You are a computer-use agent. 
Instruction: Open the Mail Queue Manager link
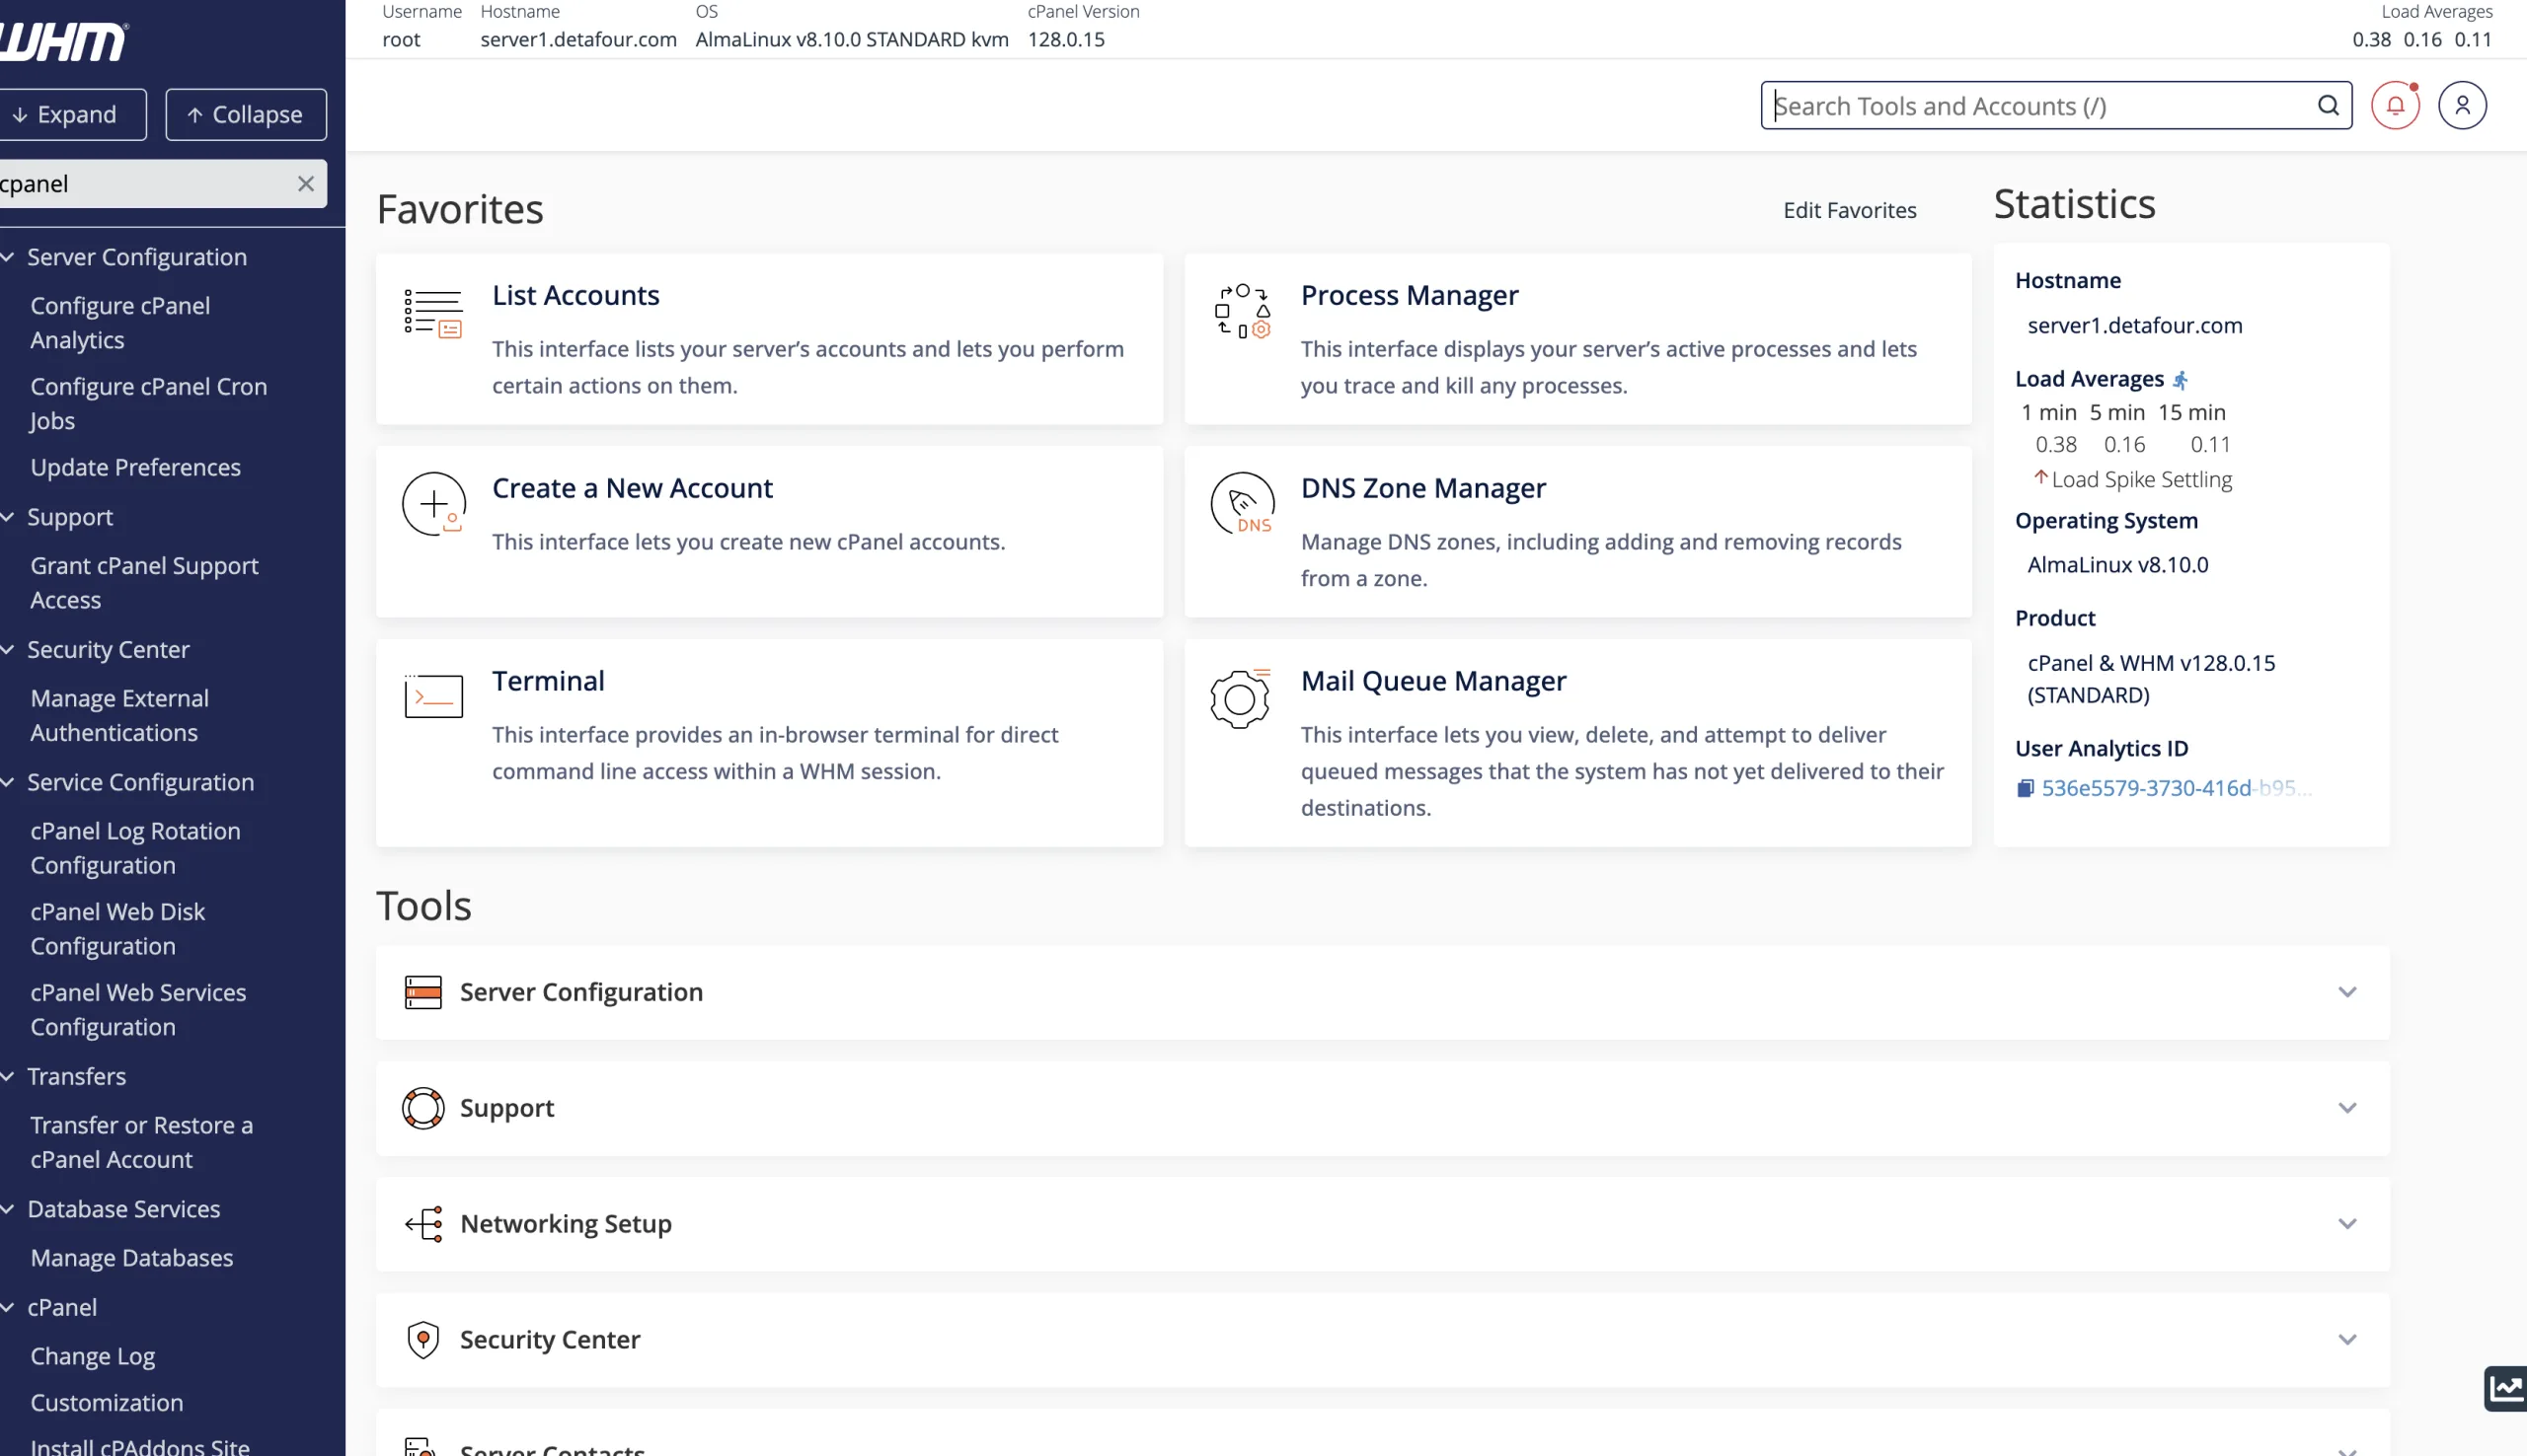click(1432, 681)
